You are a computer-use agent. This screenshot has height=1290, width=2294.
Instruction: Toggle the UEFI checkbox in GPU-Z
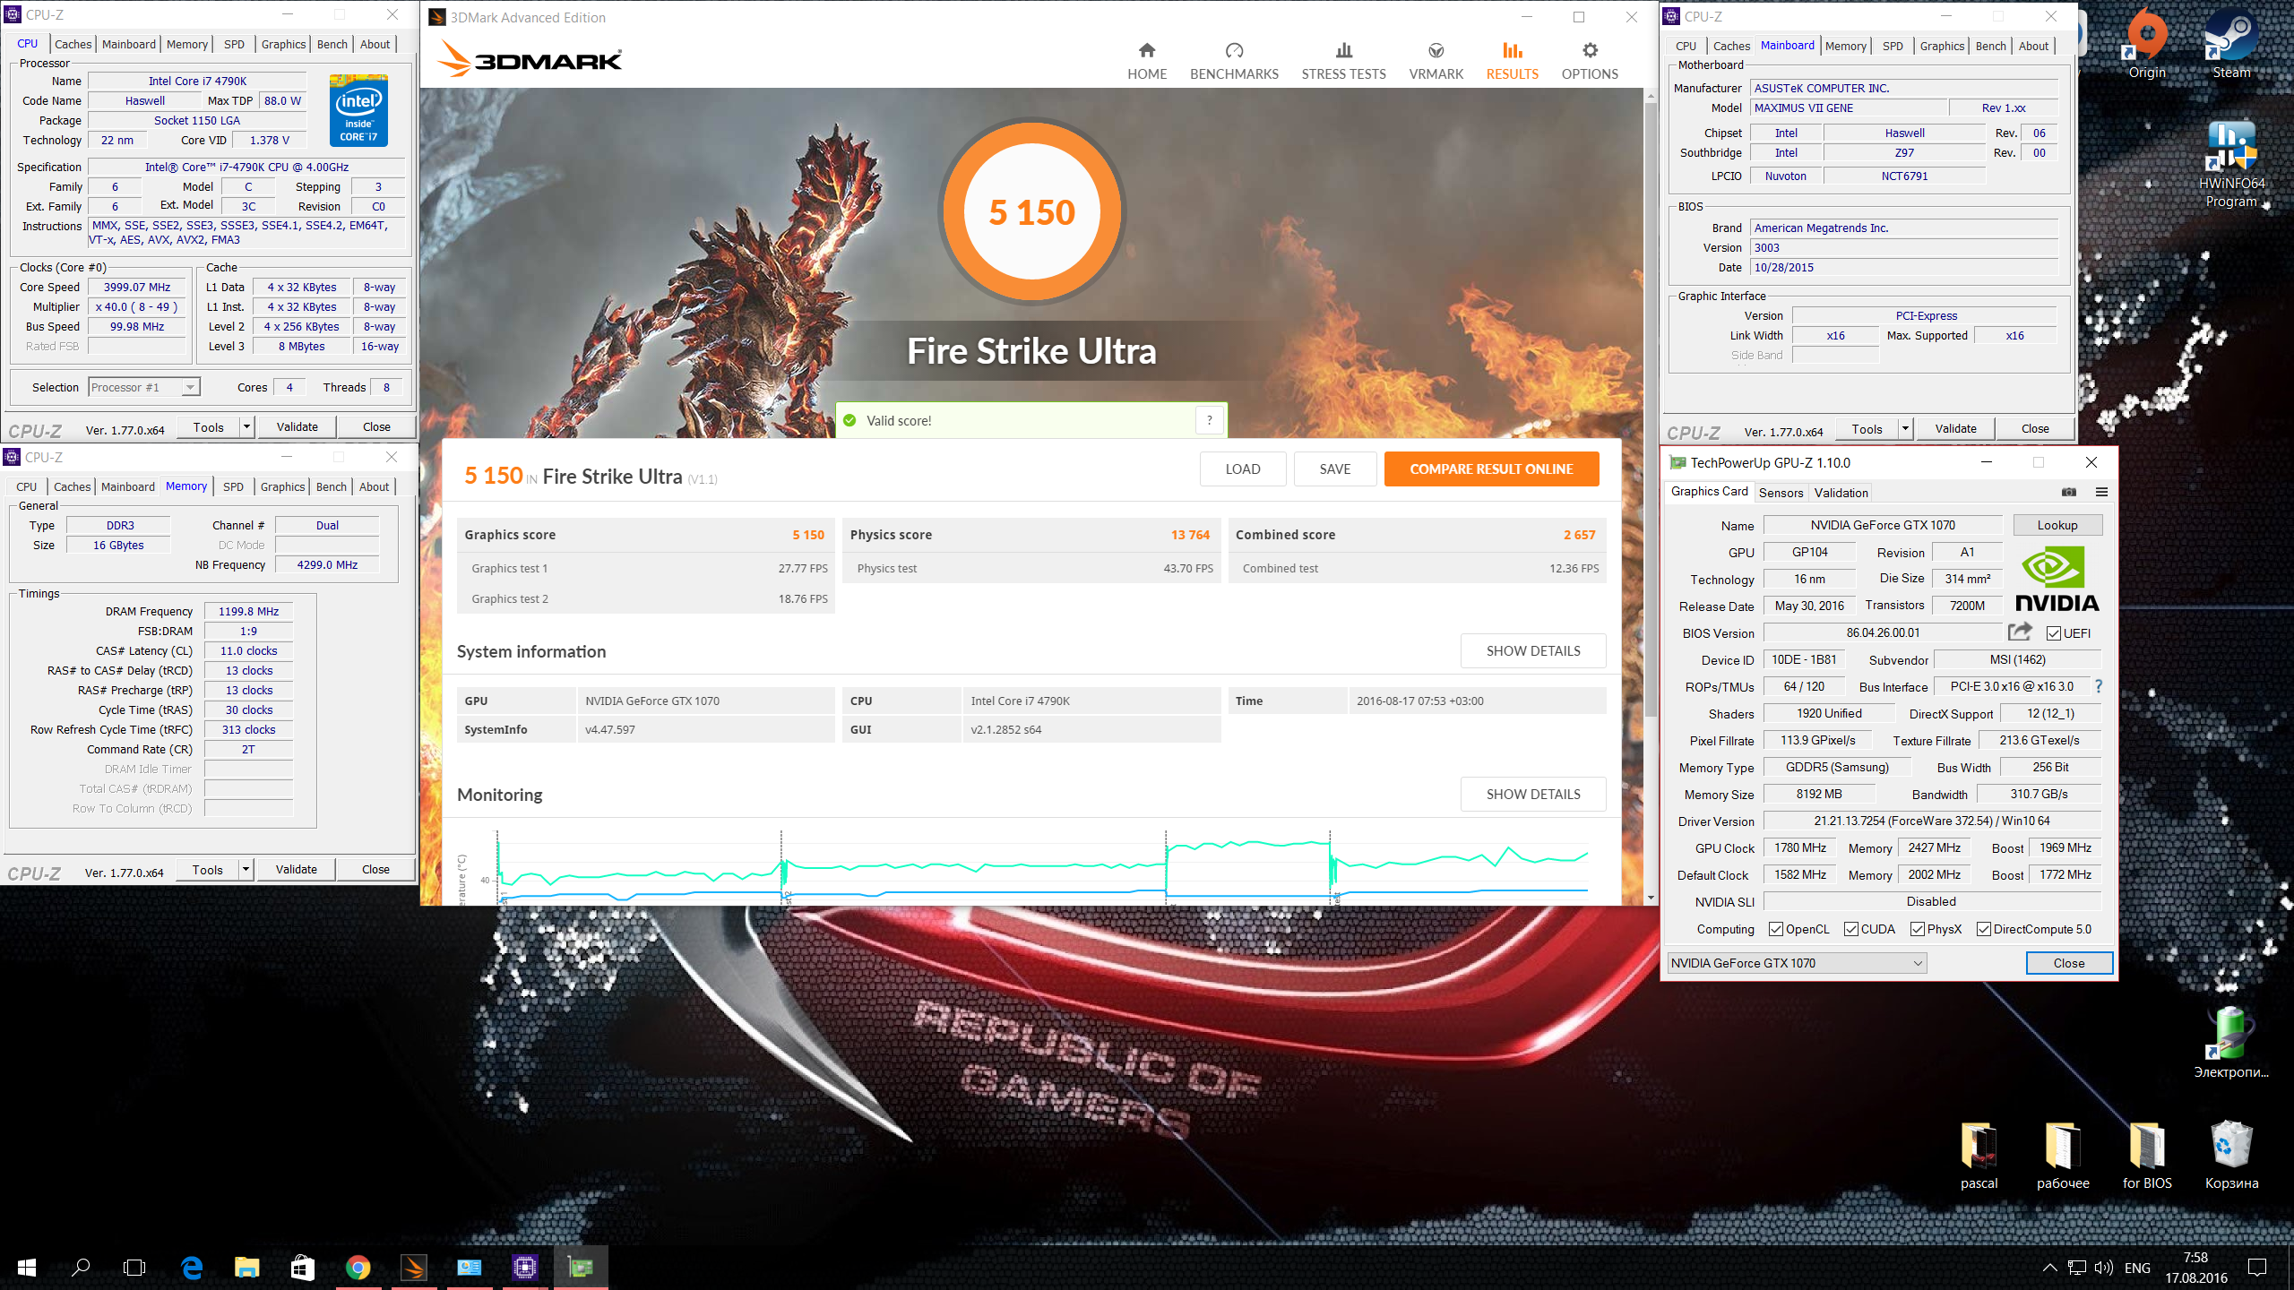point(2054,633)
